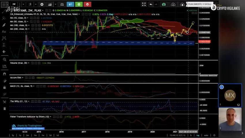
Task: Open the Volume (true, 20) indicator menu
Action: (x=29, y=63)
